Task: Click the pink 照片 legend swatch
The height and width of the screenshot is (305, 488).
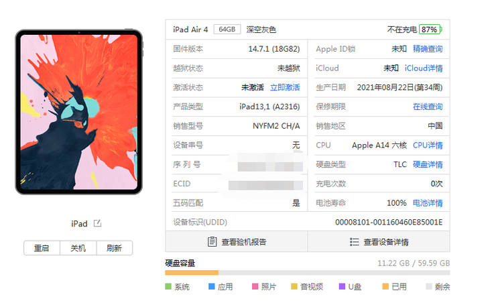Action: click(255, 286)
